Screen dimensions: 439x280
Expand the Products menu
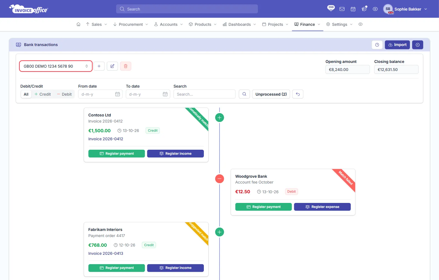pyautogui.click(x=203, y=24)
